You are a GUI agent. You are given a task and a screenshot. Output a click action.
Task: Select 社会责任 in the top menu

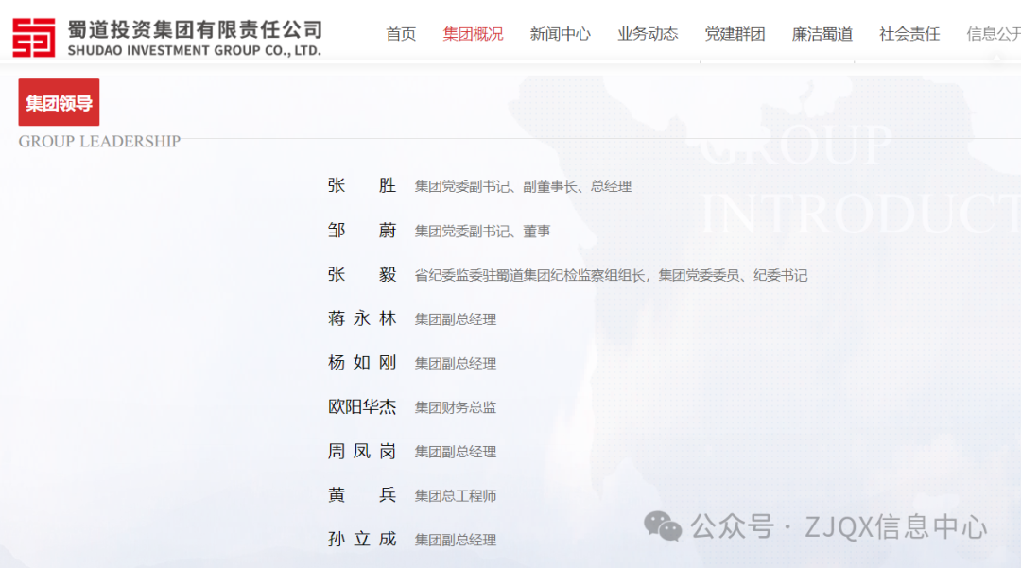pyautogui.click(x=909, y=34)
